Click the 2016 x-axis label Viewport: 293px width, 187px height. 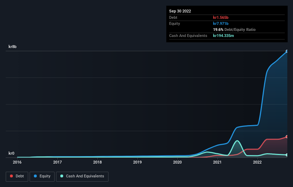coord(17,162)
